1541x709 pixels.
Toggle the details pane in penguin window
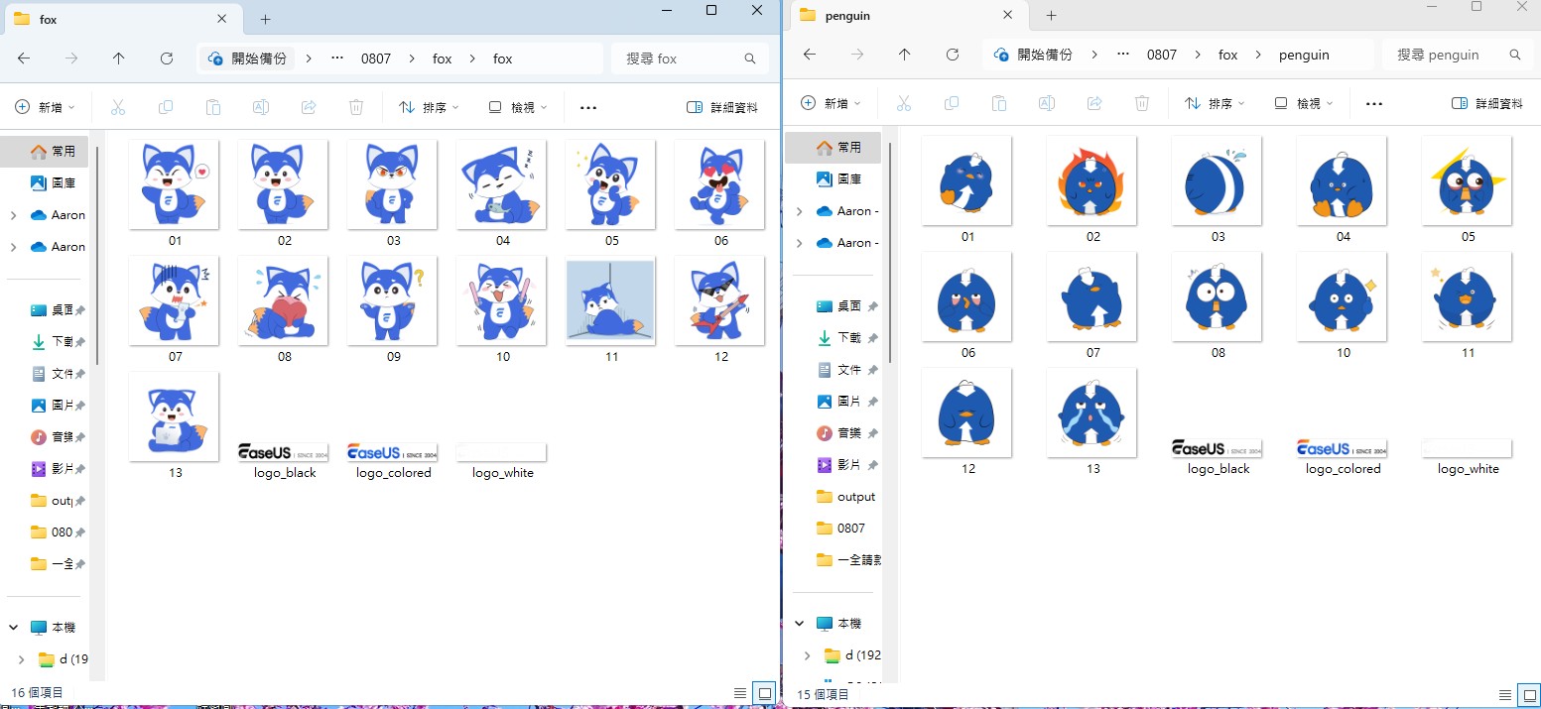pos(1487,103)
